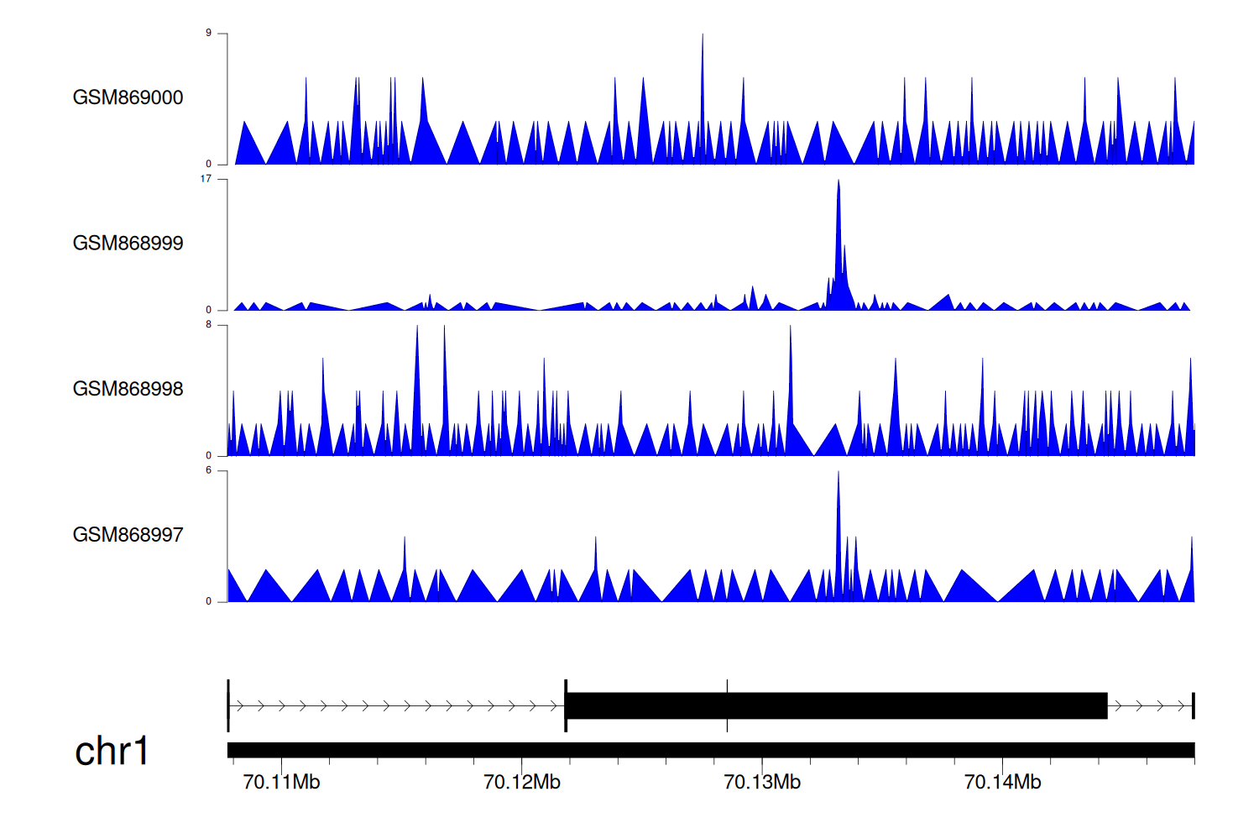Select the GSM868997 track name
Screen dimensions: 1259x823
128,535
